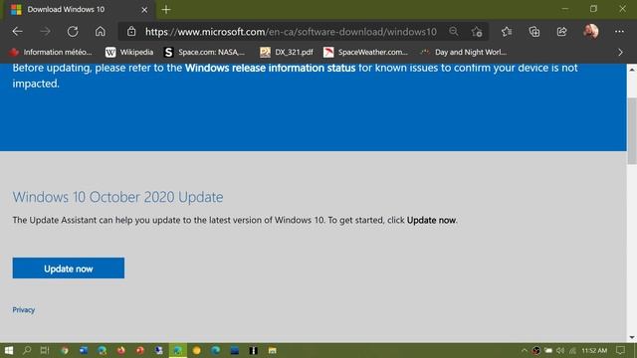
Task: Open the Space.com: NASA bookmark
Action: [204, 52]
